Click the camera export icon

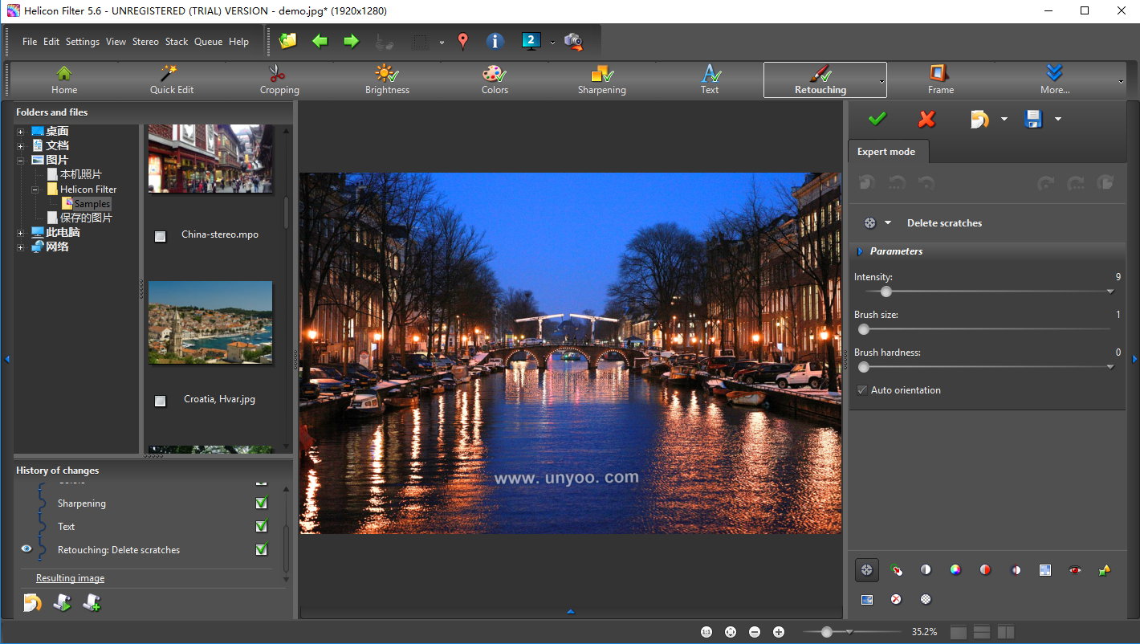[x=573, y=41]
